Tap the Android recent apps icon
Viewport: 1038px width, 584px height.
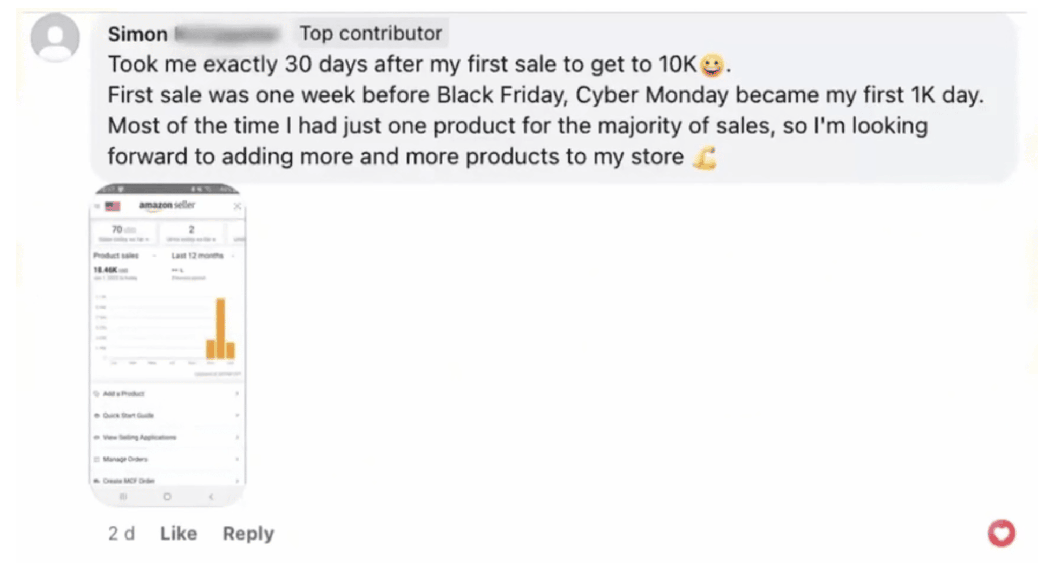point(123,497)
